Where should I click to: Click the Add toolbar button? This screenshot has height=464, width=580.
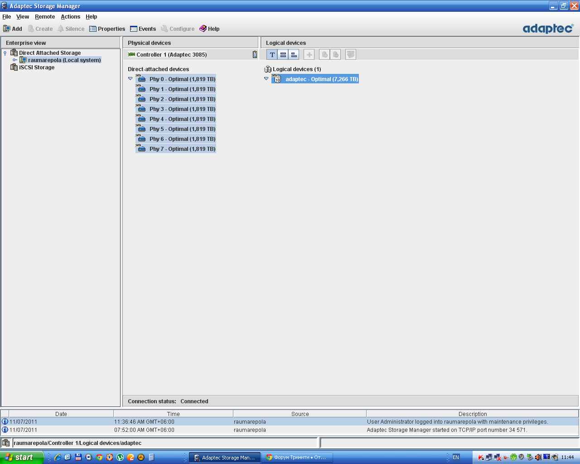(13, 29)
